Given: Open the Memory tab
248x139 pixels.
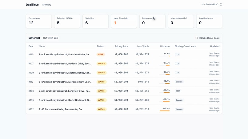Looking at the screenshot, I should coord(47,5).
